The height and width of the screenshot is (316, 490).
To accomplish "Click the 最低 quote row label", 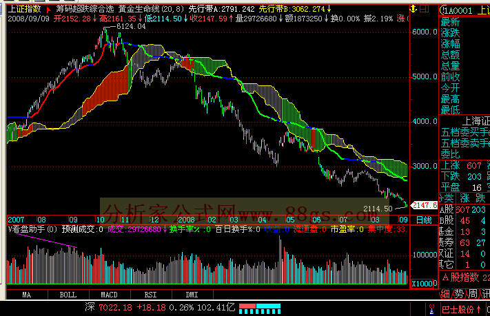I will (450, 109).
